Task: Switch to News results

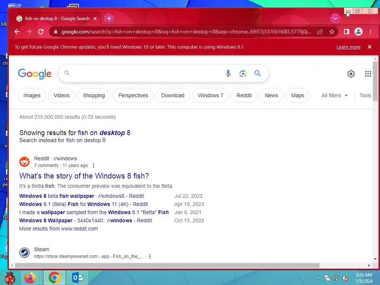Action: pos(271,95)
